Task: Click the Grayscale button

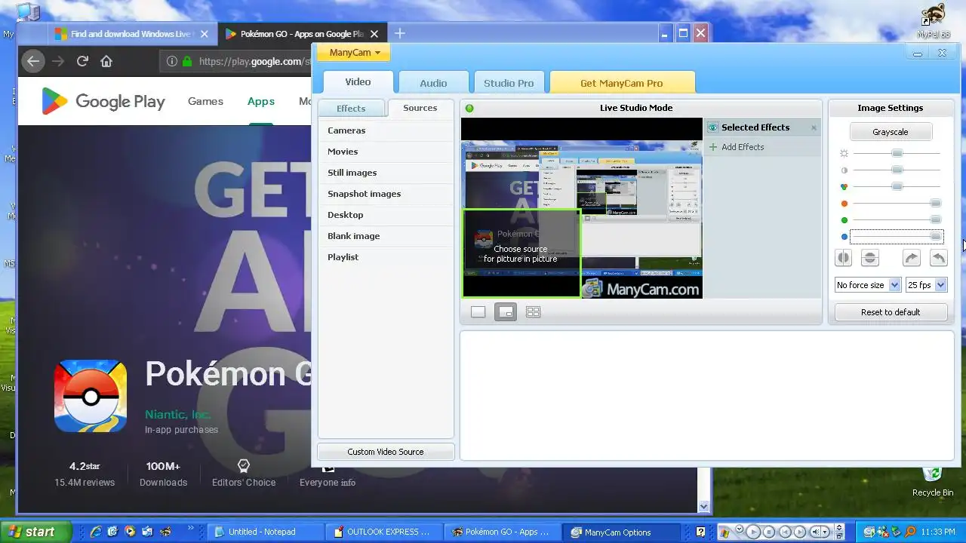Action: [891, 132]
